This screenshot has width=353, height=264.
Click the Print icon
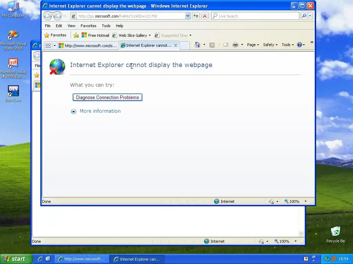point(235,45)
